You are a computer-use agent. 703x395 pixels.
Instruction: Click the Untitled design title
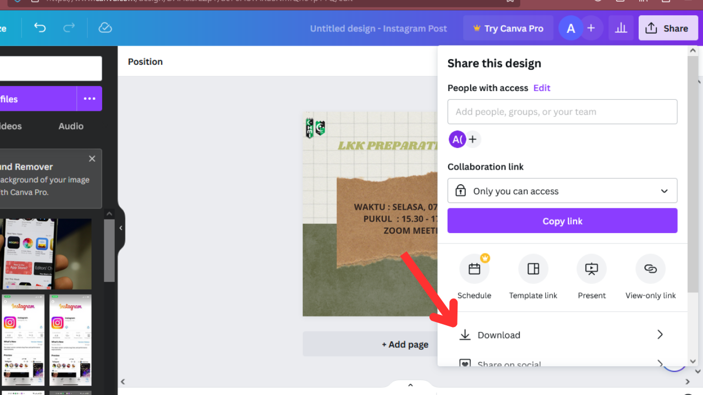tap(378, 28)
